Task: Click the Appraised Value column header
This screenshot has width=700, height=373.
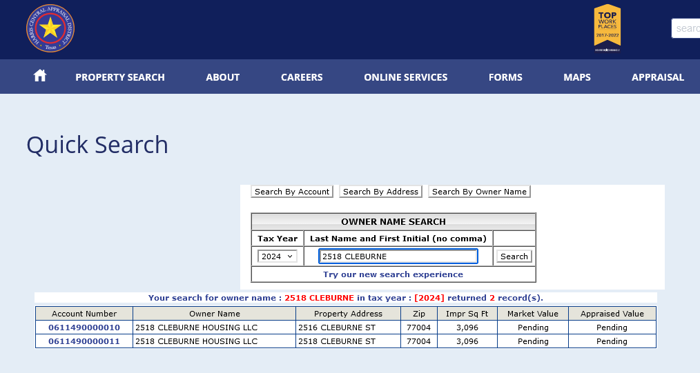Action: click(x=612, y=314)
